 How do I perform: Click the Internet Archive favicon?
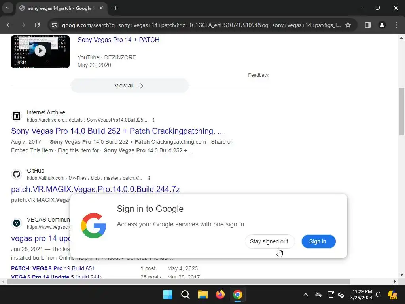pos(17,116)
